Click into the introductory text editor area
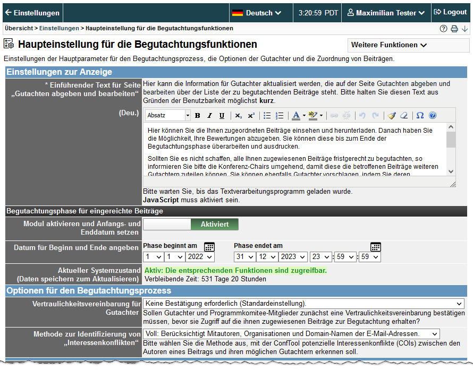Image resolution: width=473 pixels, height=370 pixels. pos(295,149)
